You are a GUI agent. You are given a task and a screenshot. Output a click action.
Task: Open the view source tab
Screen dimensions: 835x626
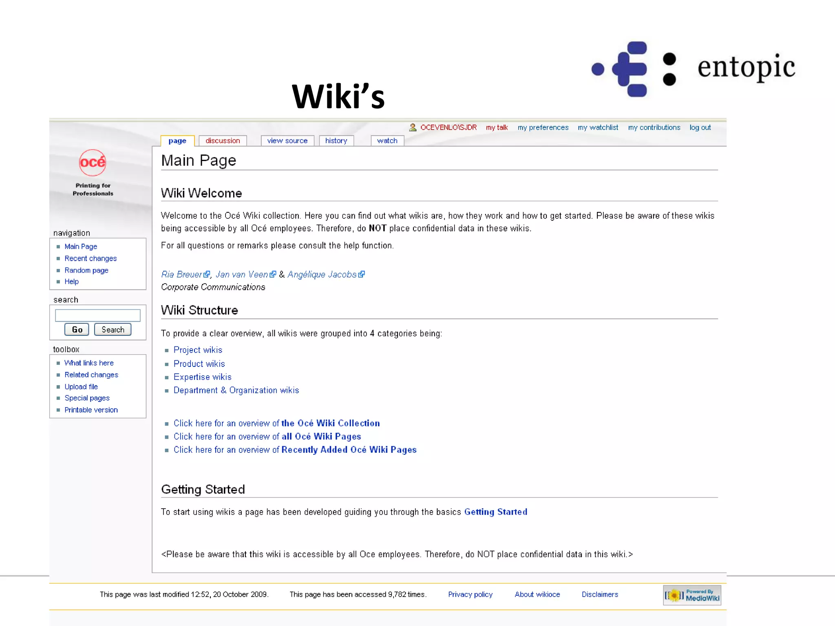click(x=287, y=141)
